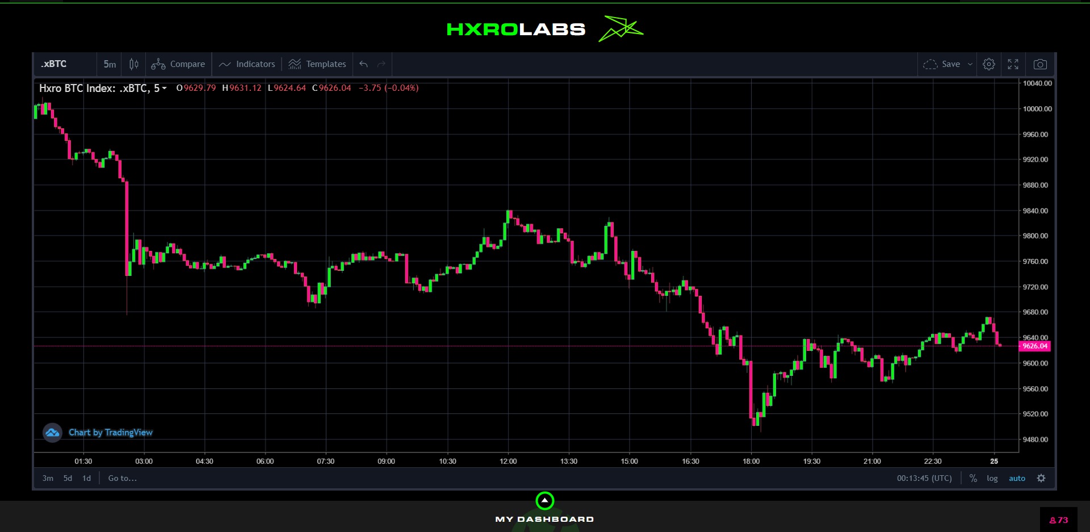Toggle percentage scale on price axis
This screenshot has height=532, width=1090.
coord(973,478)
